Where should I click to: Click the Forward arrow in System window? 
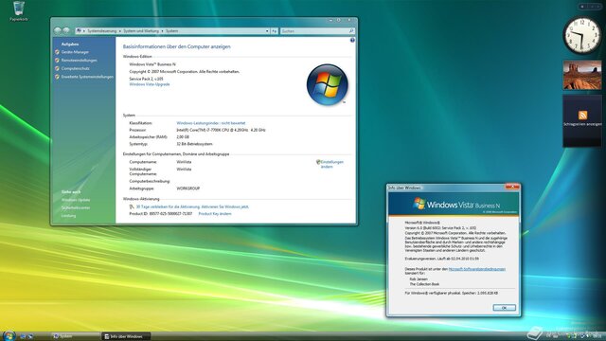coord(66,30)
